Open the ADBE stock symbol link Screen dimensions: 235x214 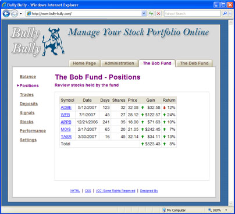[66, 108]
